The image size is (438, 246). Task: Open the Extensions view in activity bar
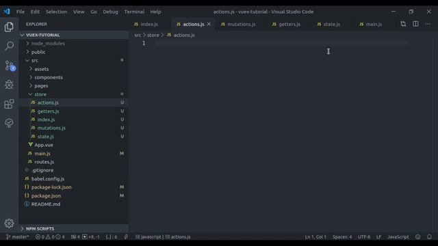click(9, 104)
